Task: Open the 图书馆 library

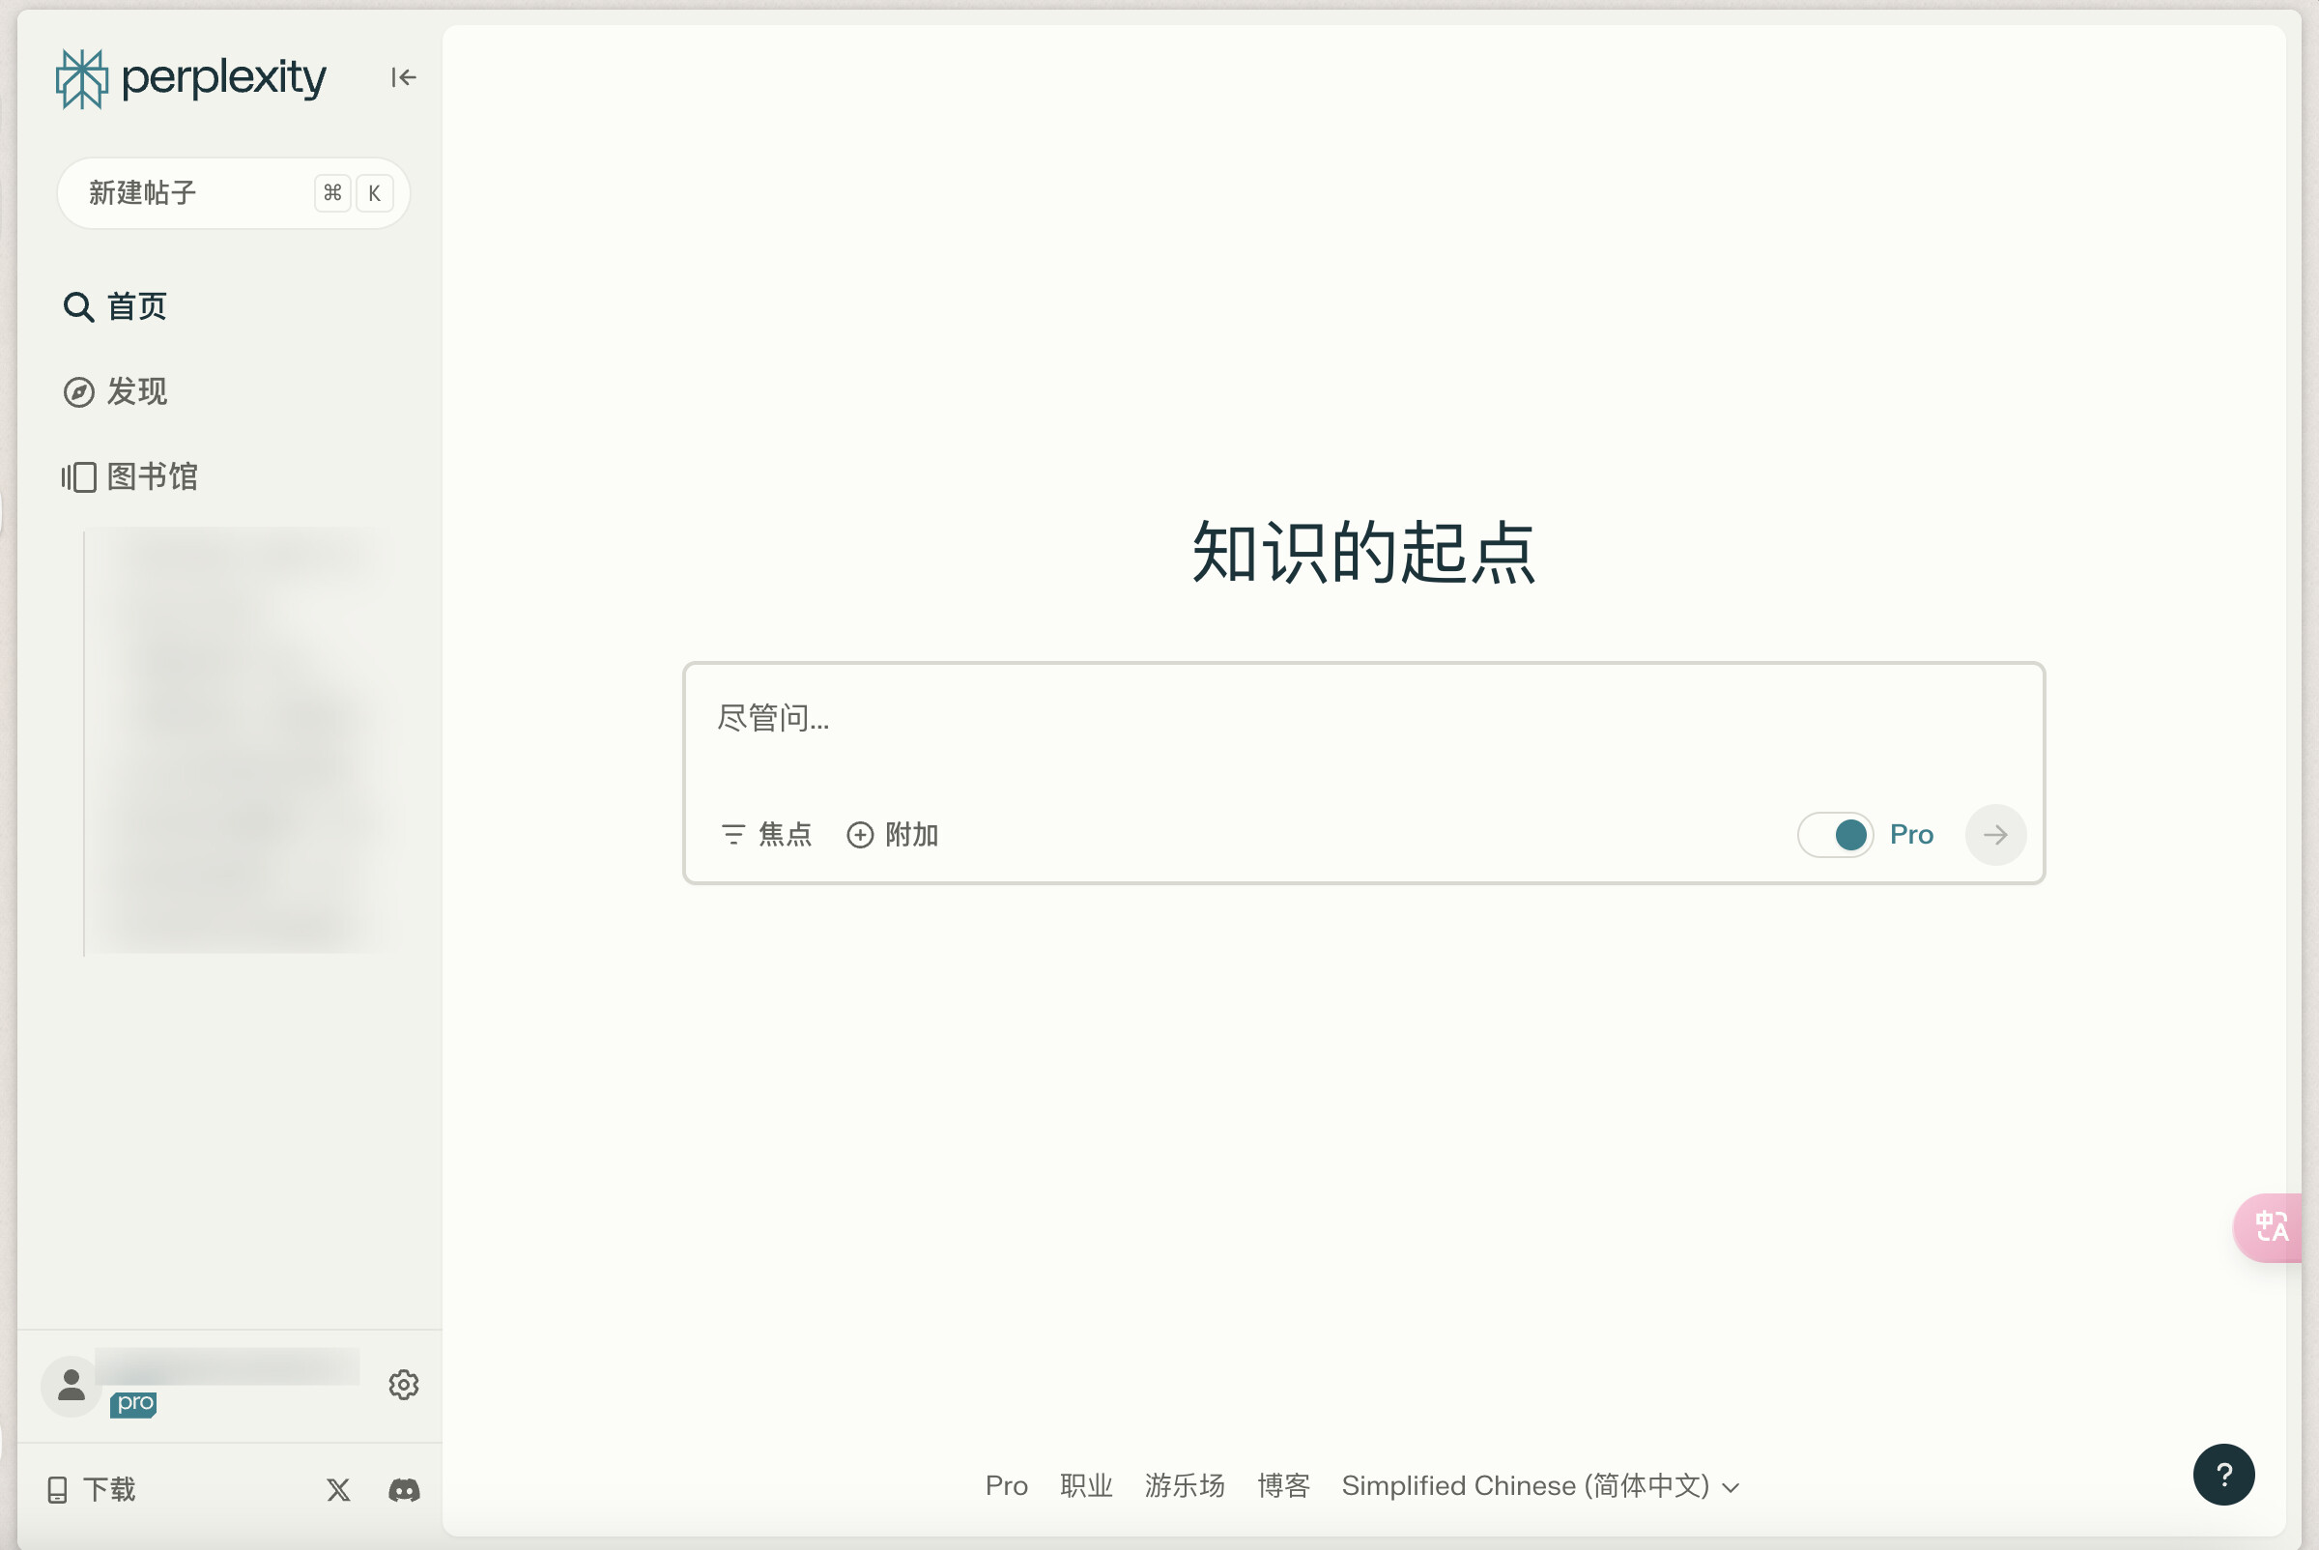Action: (x=130, y=476)
